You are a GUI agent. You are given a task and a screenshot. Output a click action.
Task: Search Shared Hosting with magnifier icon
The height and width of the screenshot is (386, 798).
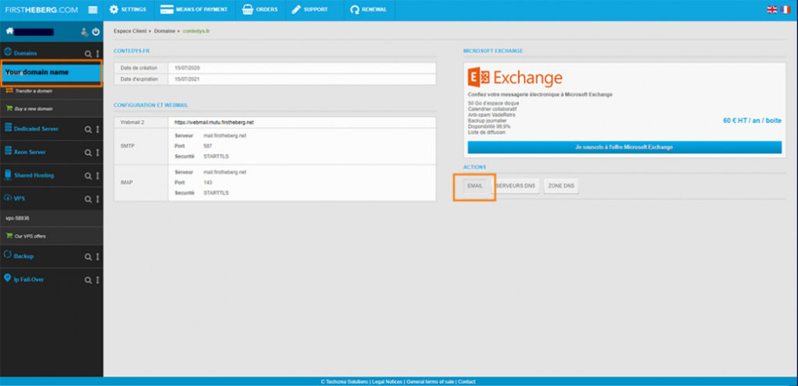tap(88, 175)
